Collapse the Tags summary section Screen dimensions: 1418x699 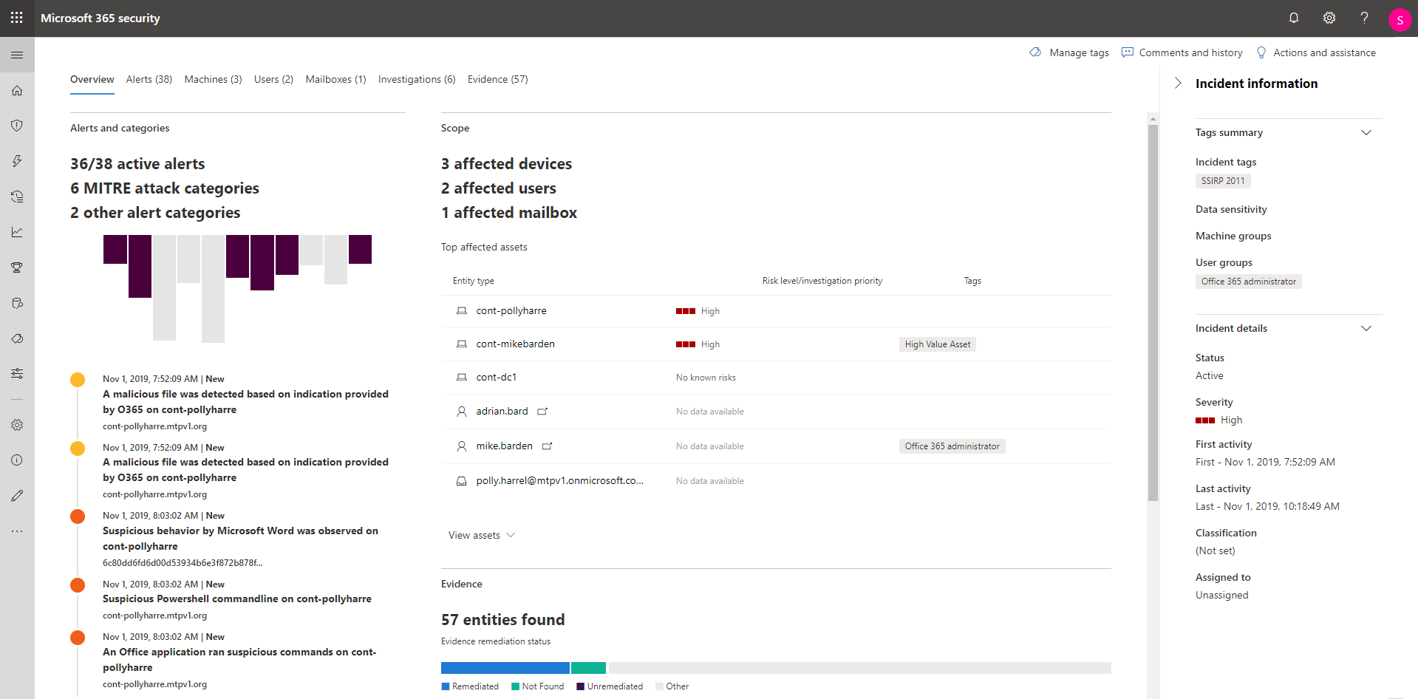pos(1366,132)
